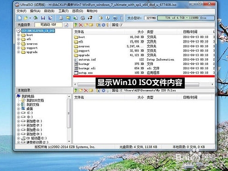Select CD 驱动器(I:) in local tree
The height and width of the screenshot is (171, 228).
[x=36, y=138]
